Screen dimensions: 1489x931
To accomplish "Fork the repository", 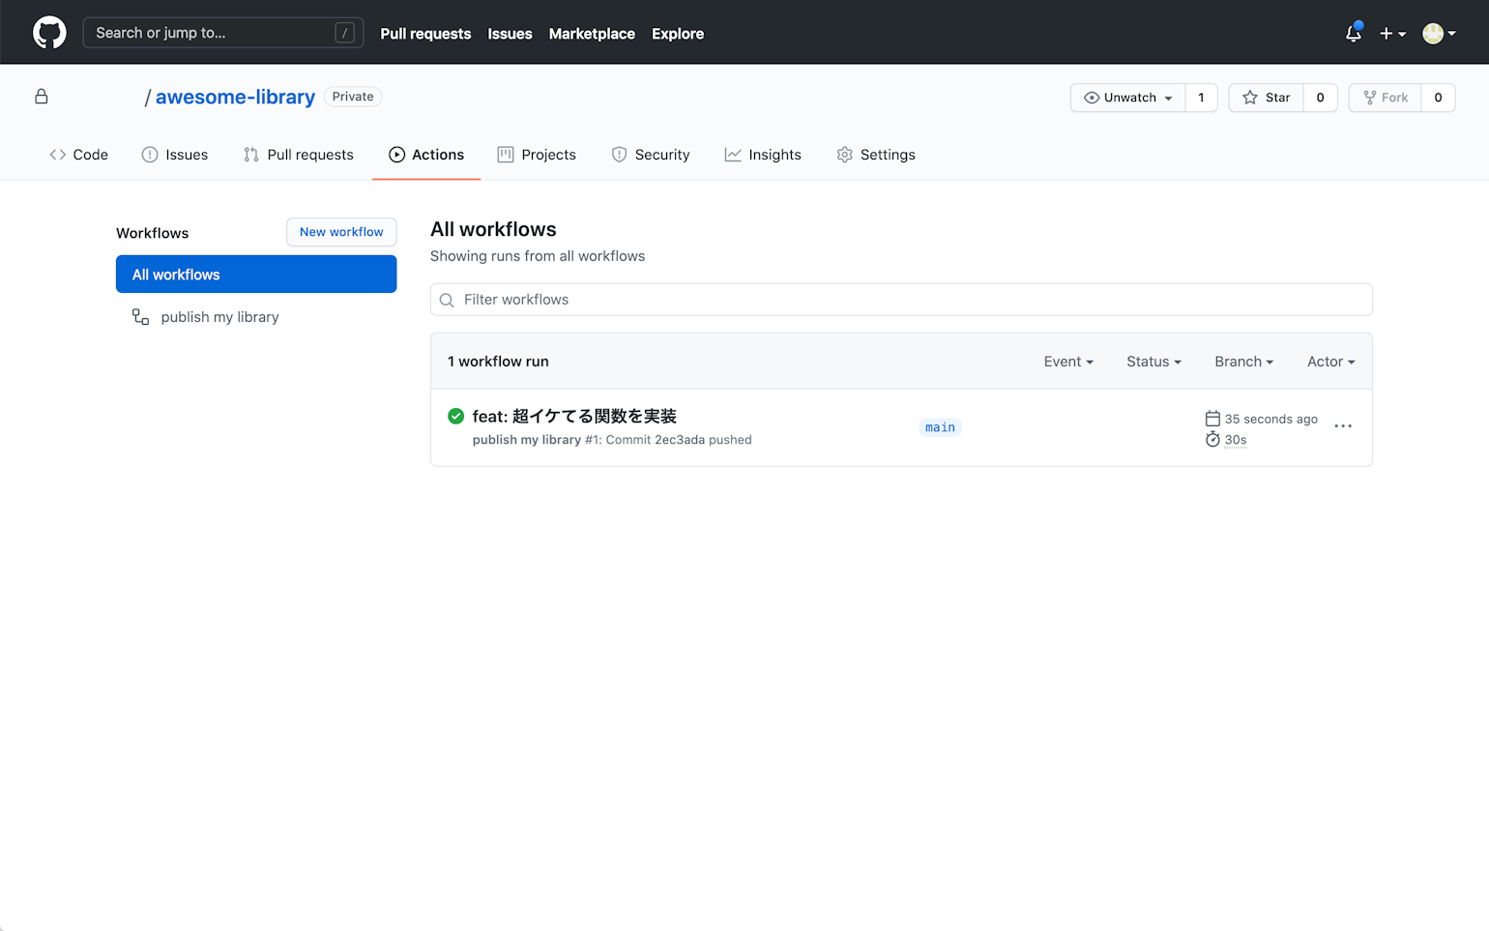I will (1385, 98).
